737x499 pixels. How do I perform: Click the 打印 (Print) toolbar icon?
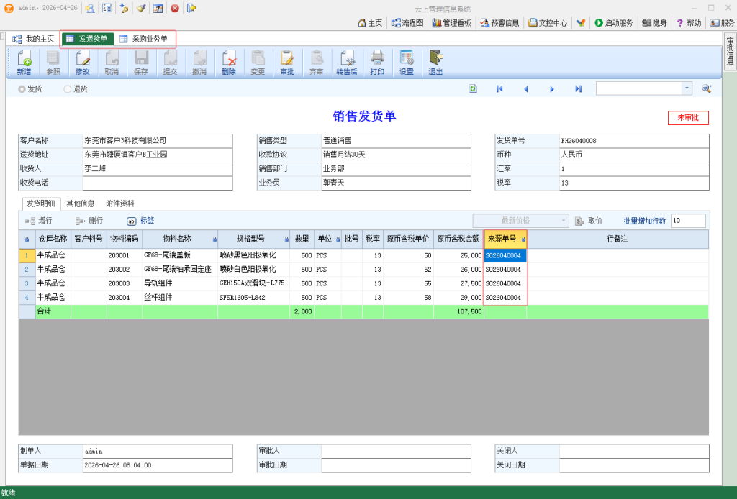pos(377,63)
